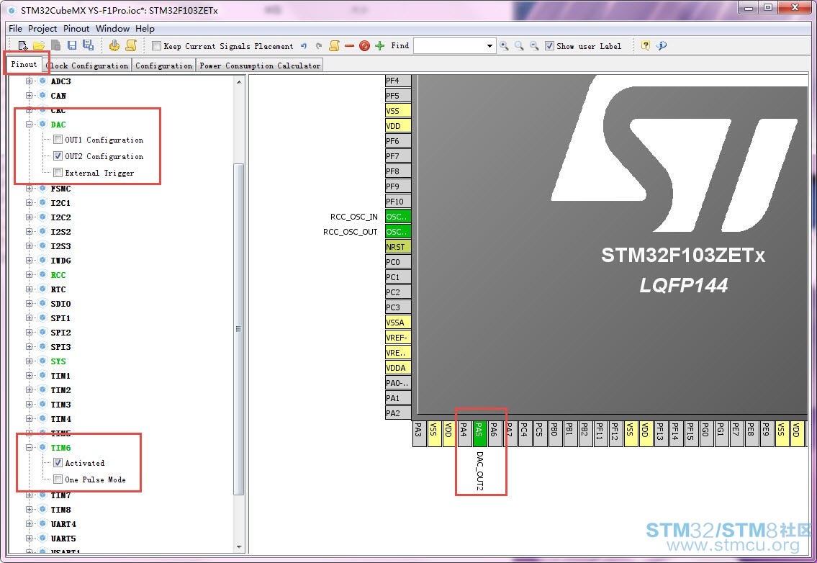Open the Project menu

tap(42, 29)
